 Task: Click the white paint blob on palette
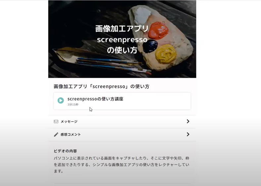point(142,16)
